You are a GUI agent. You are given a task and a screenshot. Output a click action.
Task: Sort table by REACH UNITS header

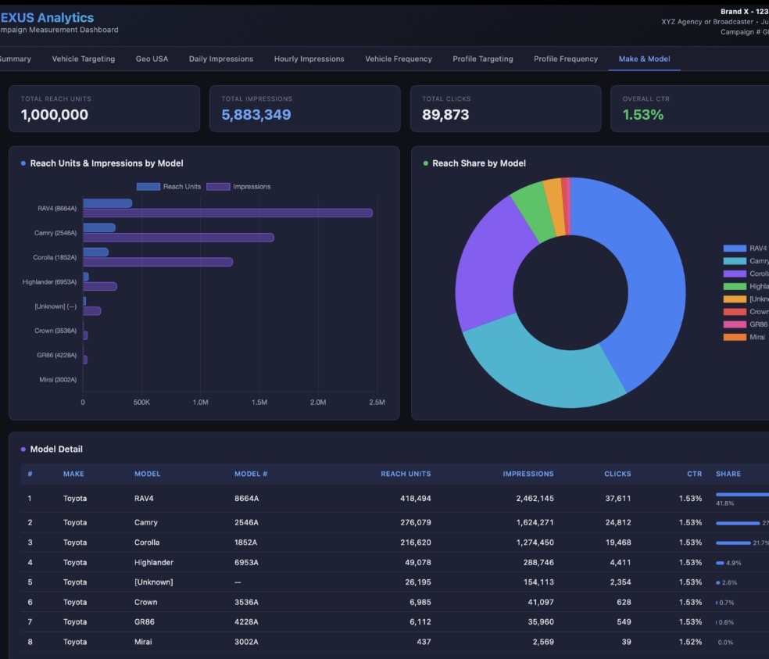coord(406,474)
